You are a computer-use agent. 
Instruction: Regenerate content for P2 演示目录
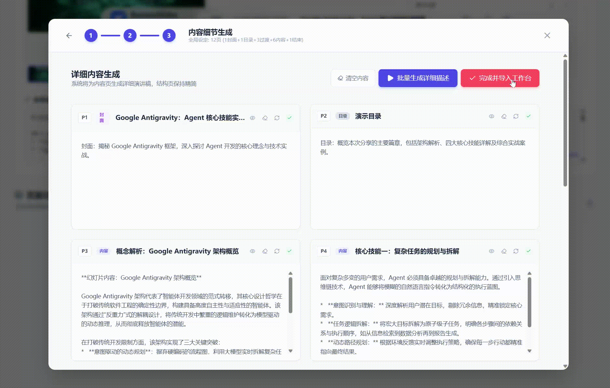(x=516, y=116)
